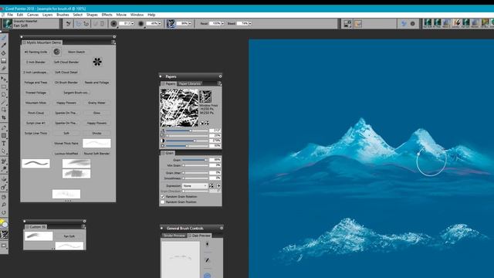Viewport: 494px width, 278px height.
Task: Toggle Random Grain Rotation checkbox
Action: click(x=163, y=197)
